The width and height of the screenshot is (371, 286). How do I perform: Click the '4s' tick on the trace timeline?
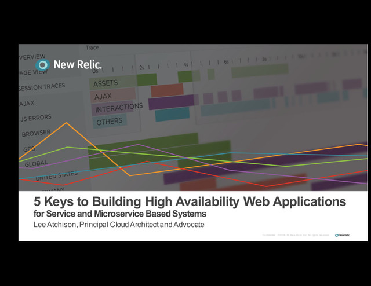185,64
